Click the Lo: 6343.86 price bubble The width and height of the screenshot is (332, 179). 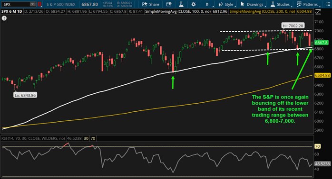25,95
